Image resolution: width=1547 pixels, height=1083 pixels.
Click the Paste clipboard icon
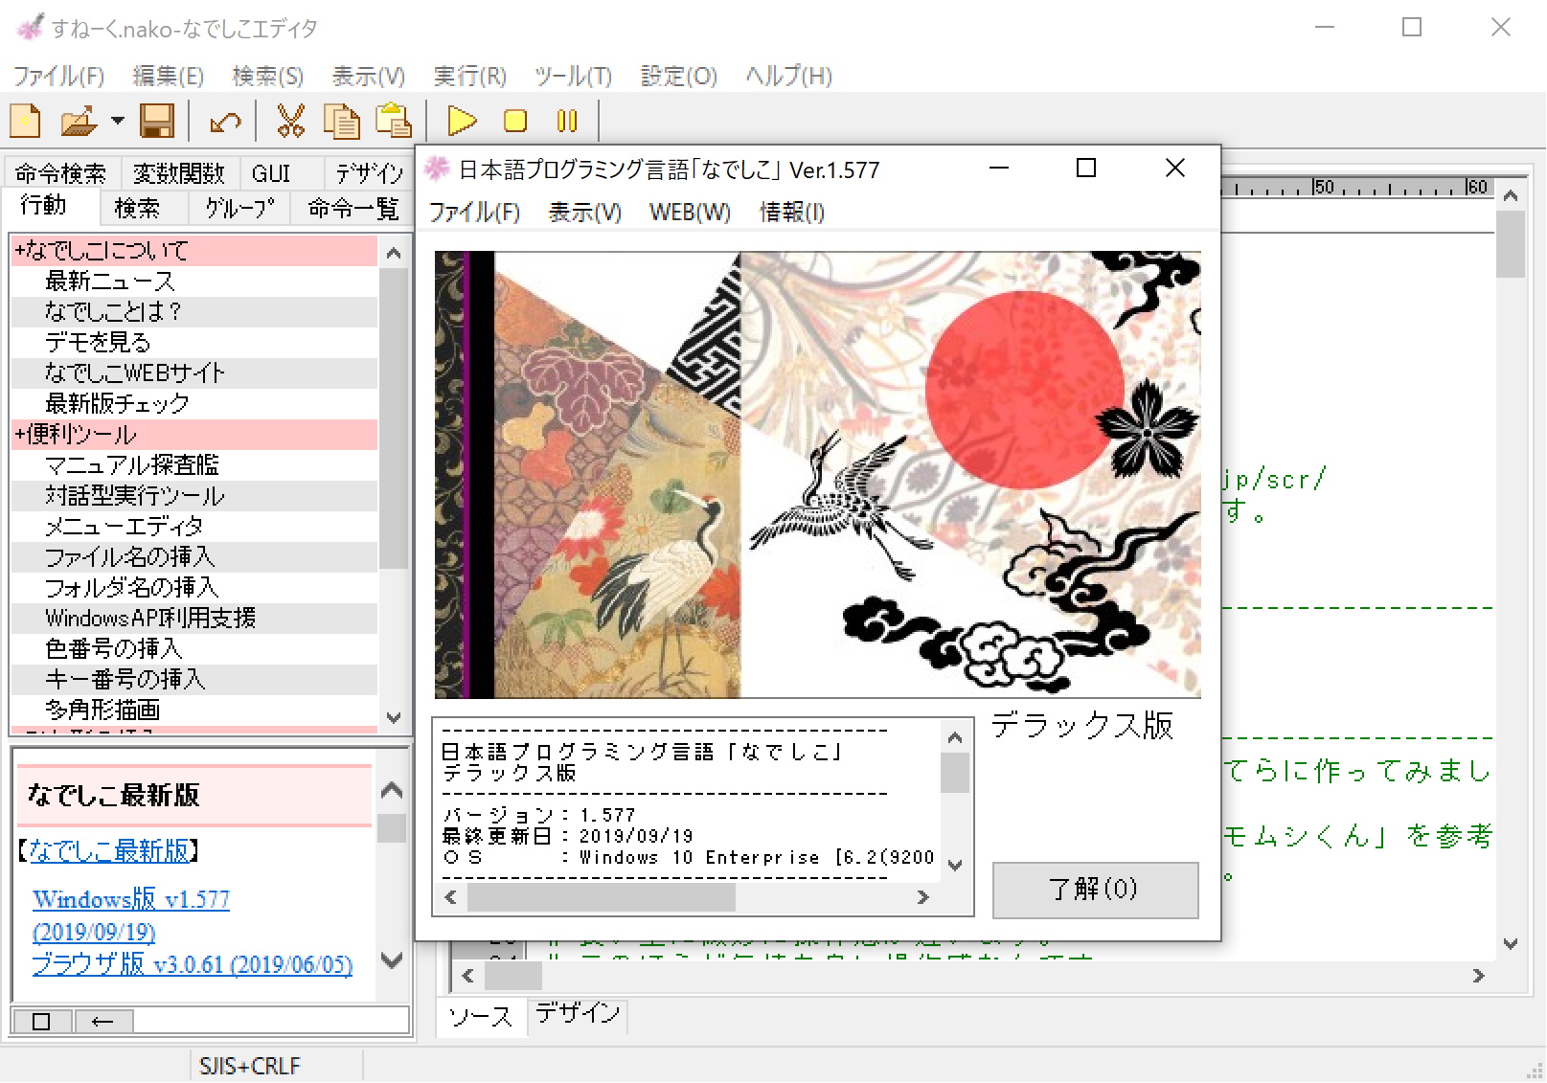[393, 121]
